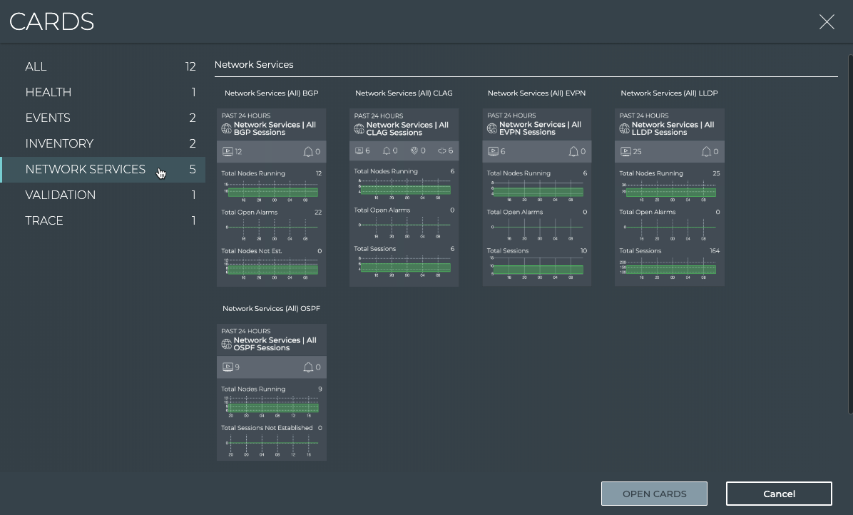
Task: Click the Total Open Alarms chart on BGP card
Action: [x=271, y=228]
